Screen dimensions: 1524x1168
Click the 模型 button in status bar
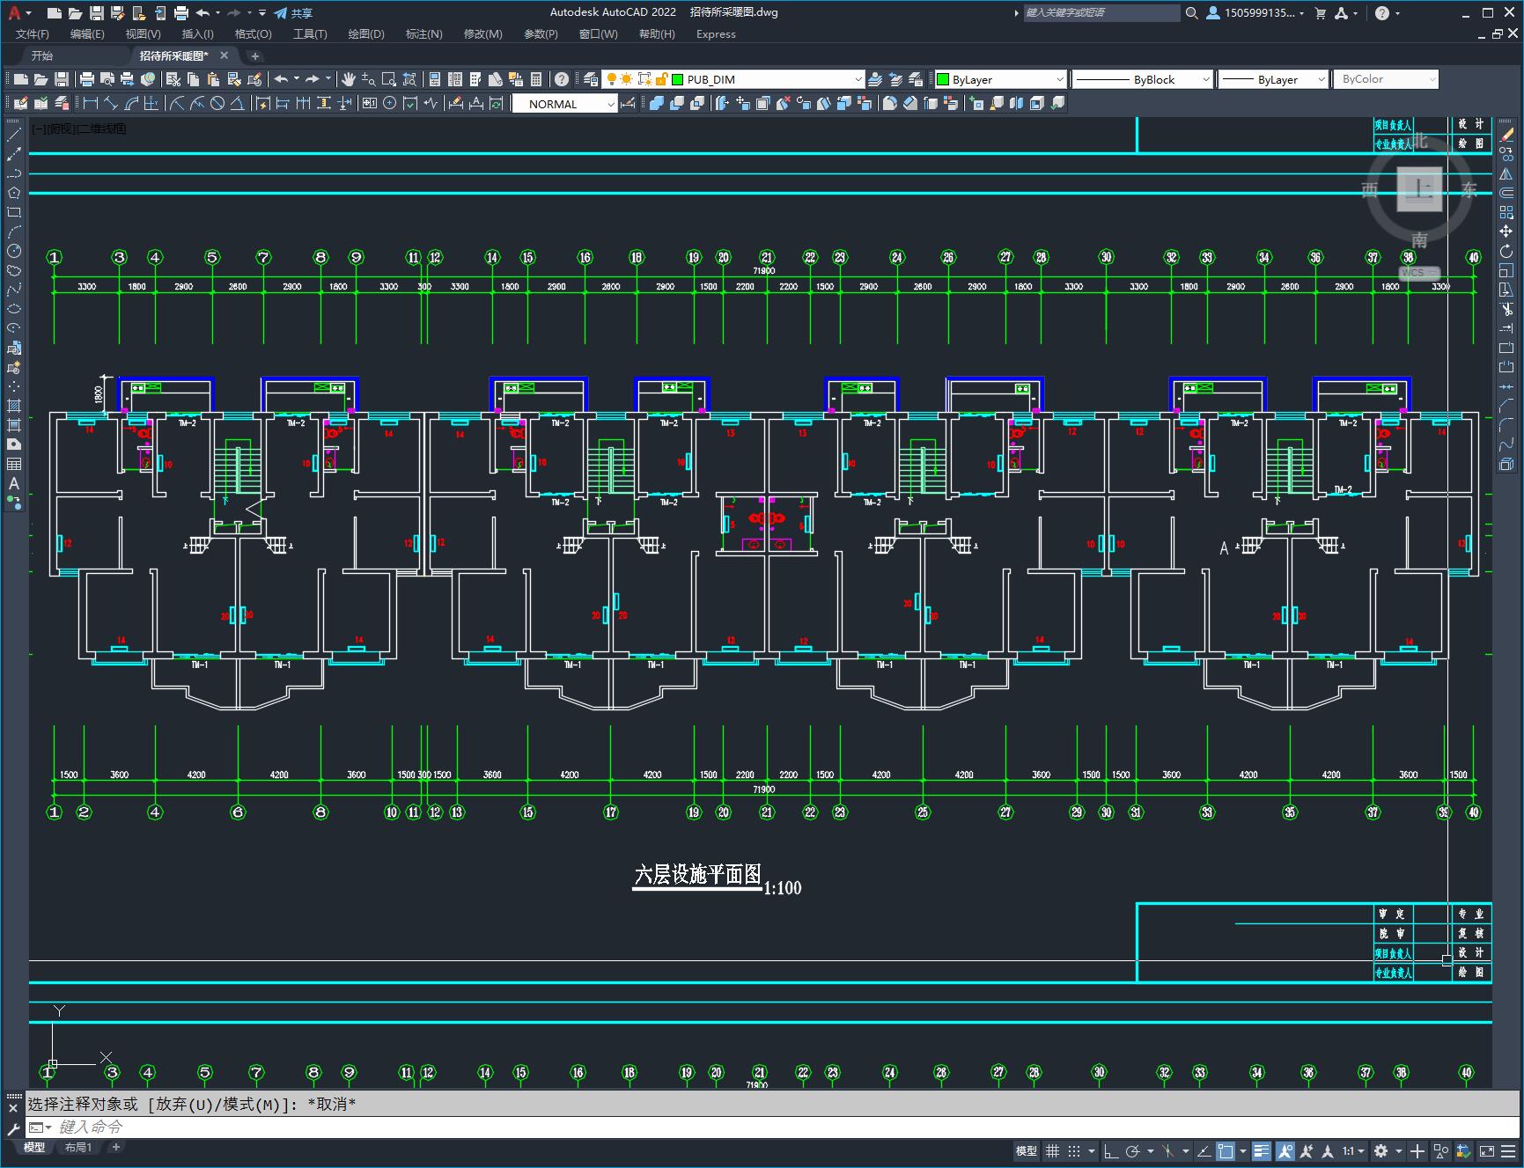1027,1150
